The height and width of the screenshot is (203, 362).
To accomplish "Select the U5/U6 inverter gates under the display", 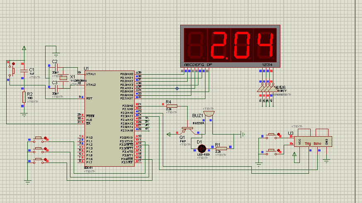I will pyautogui.click(x=268, y=88).
